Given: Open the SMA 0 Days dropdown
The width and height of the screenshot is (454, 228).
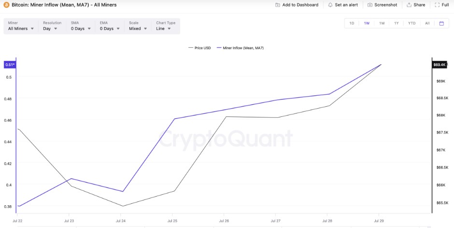Looking at the screenshot, I should coord(80,28).
